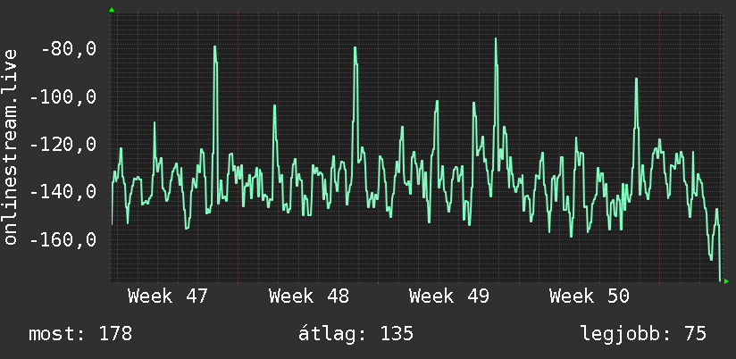This screenshot has height=359, width=736.
Task: Click the onlinestream.live vertical axis title
Action: click(10, 146)
